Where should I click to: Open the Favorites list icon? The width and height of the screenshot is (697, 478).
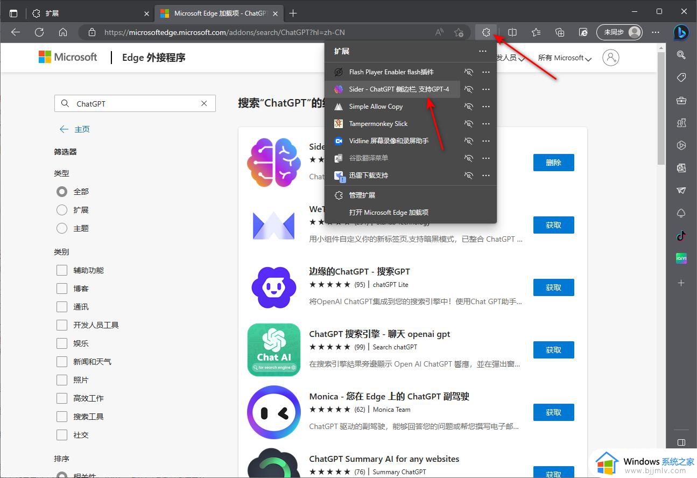pyautogui.click(x=536, y=32)
